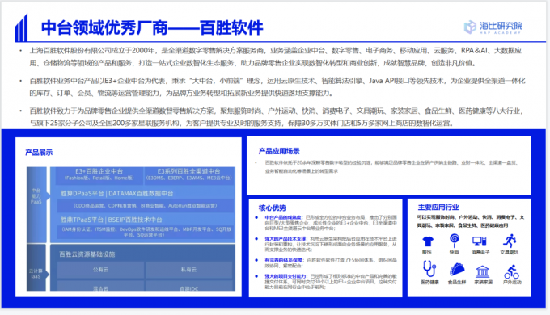The width and height of the screenshot is (550, 315).
Task: Click the running figure 文具潮玩 icon
Action: [510, 241]
